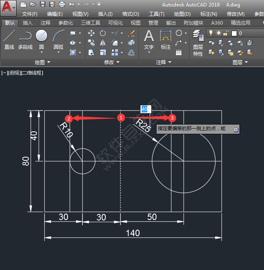264x270 pixels.
Task: Open the File (文件) menu
Action: [x=29, y=14]
